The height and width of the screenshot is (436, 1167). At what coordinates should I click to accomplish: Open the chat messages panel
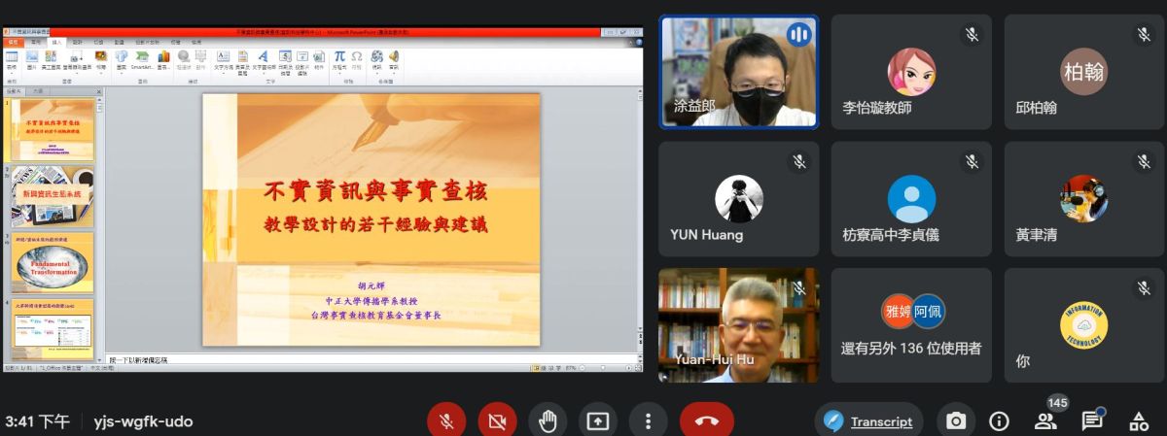tap(1092, 420)
